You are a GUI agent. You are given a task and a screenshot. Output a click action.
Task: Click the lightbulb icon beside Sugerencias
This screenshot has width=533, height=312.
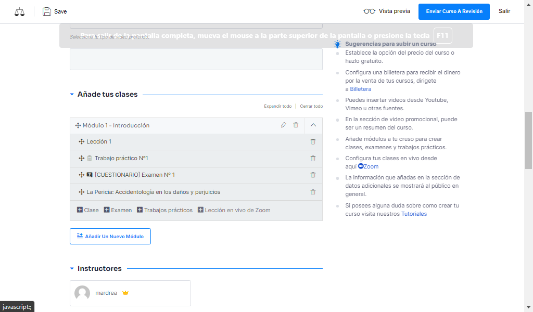[337, 44]
